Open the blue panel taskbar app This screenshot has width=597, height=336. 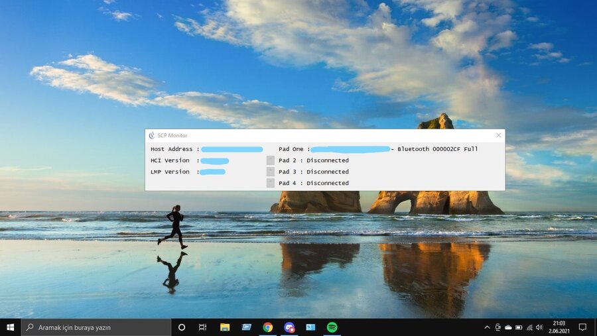tap(310, 327)
